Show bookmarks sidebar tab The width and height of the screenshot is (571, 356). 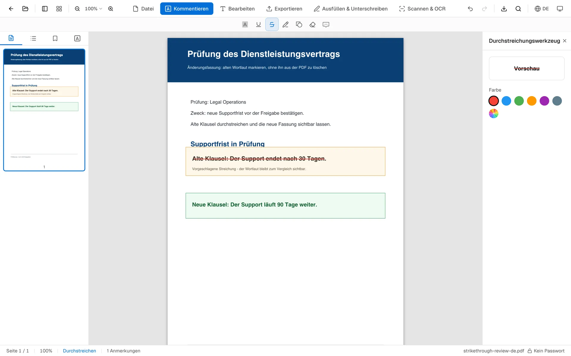(55, 38)
